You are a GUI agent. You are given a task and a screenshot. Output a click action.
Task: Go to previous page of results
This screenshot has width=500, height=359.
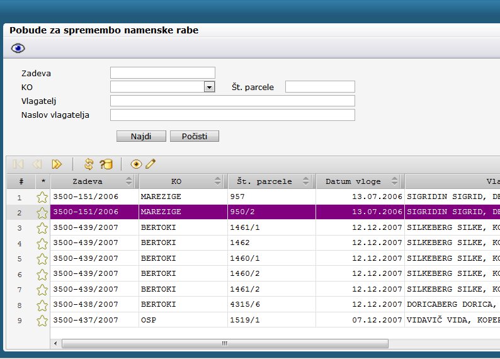click(x=37, y=164)
